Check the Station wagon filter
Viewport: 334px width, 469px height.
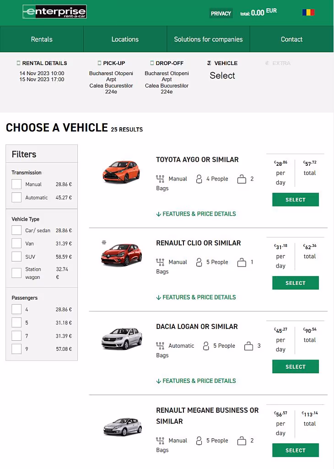point(16,273)
